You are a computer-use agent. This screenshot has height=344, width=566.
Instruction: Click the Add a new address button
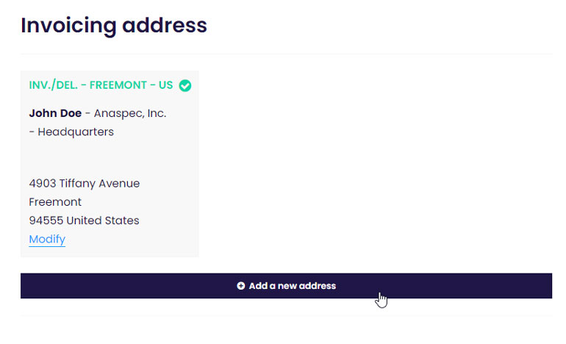tap(286, 285)
